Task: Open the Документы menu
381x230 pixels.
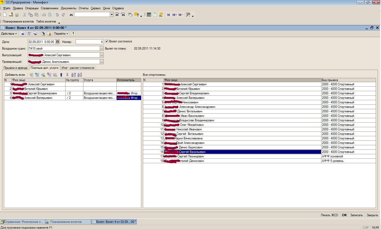Action: point(69,8)
